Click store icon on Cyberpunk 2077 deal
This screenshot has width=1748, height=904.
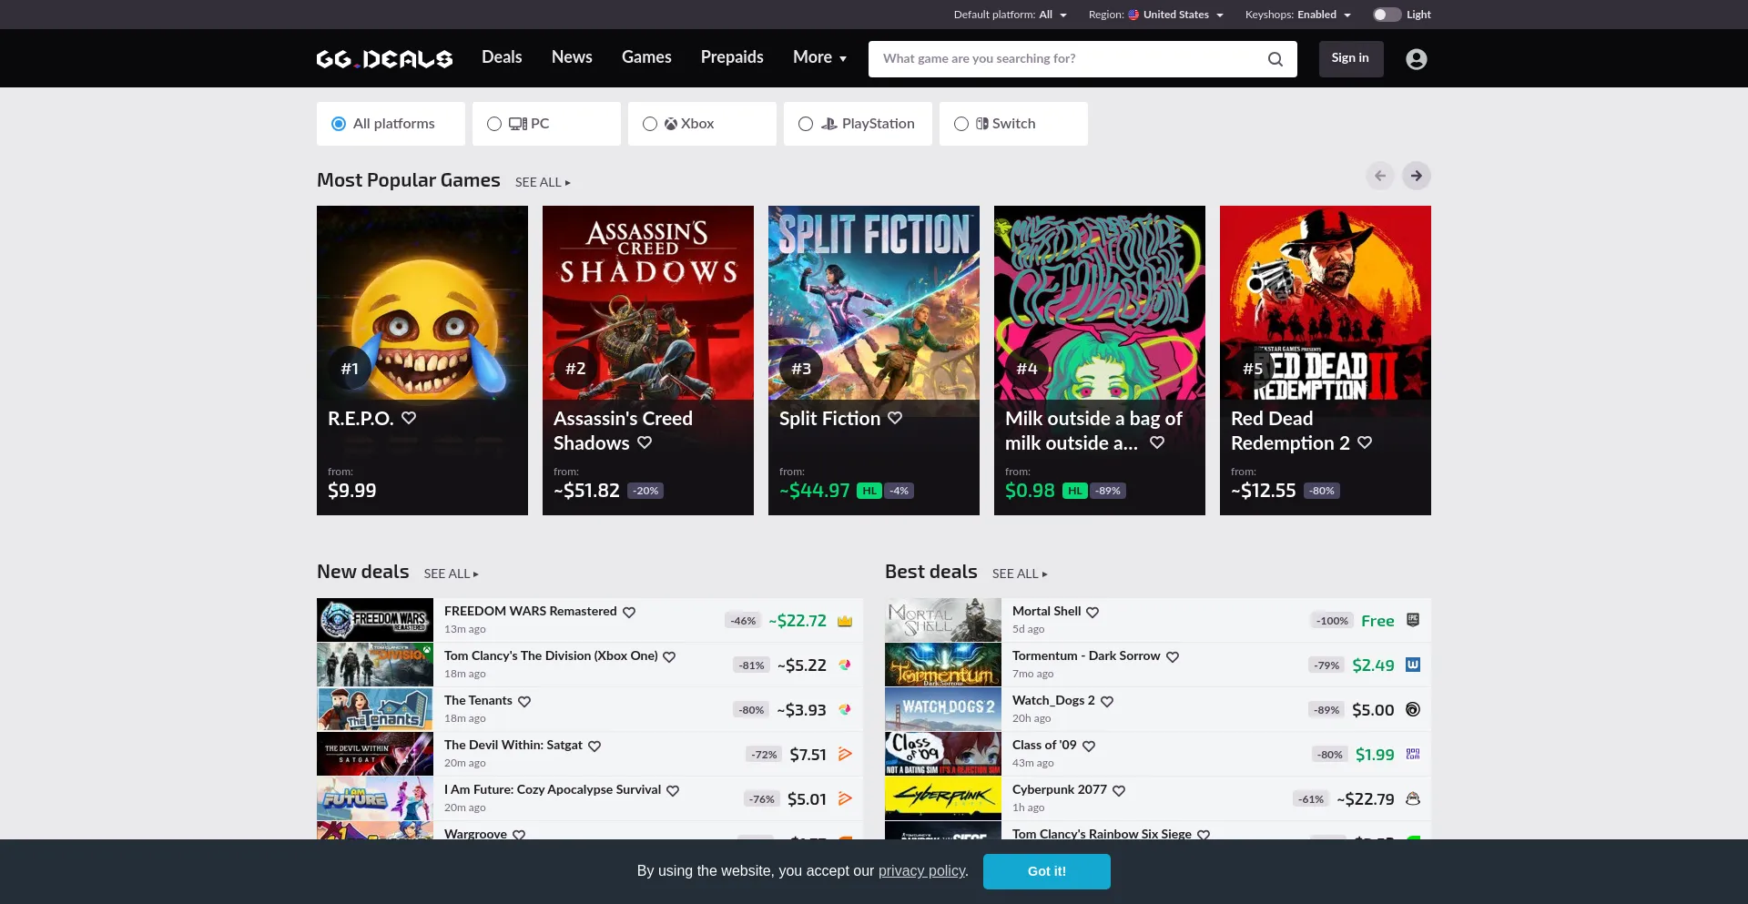[x=1413, y=798]
